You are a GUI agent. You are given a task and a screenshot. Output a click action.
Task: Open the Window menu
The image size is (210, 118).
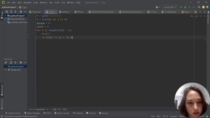[x=71, y=3]
